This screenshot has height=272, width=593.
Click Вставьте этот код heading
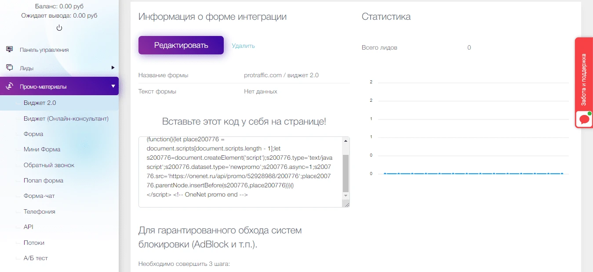tap(244, 122)
